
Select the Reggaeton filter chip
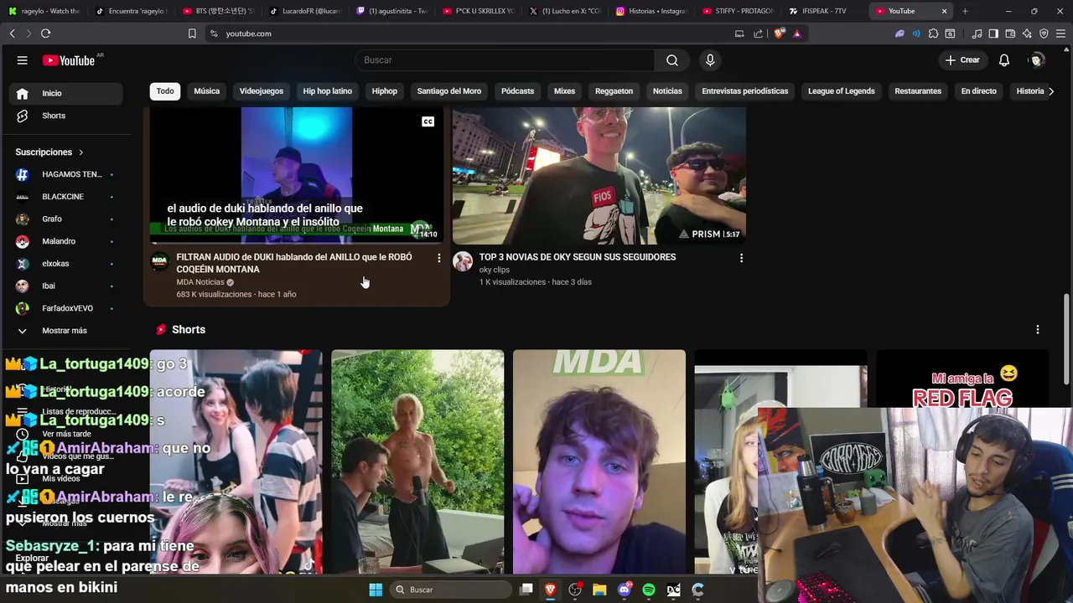click(x=614, y=91)
